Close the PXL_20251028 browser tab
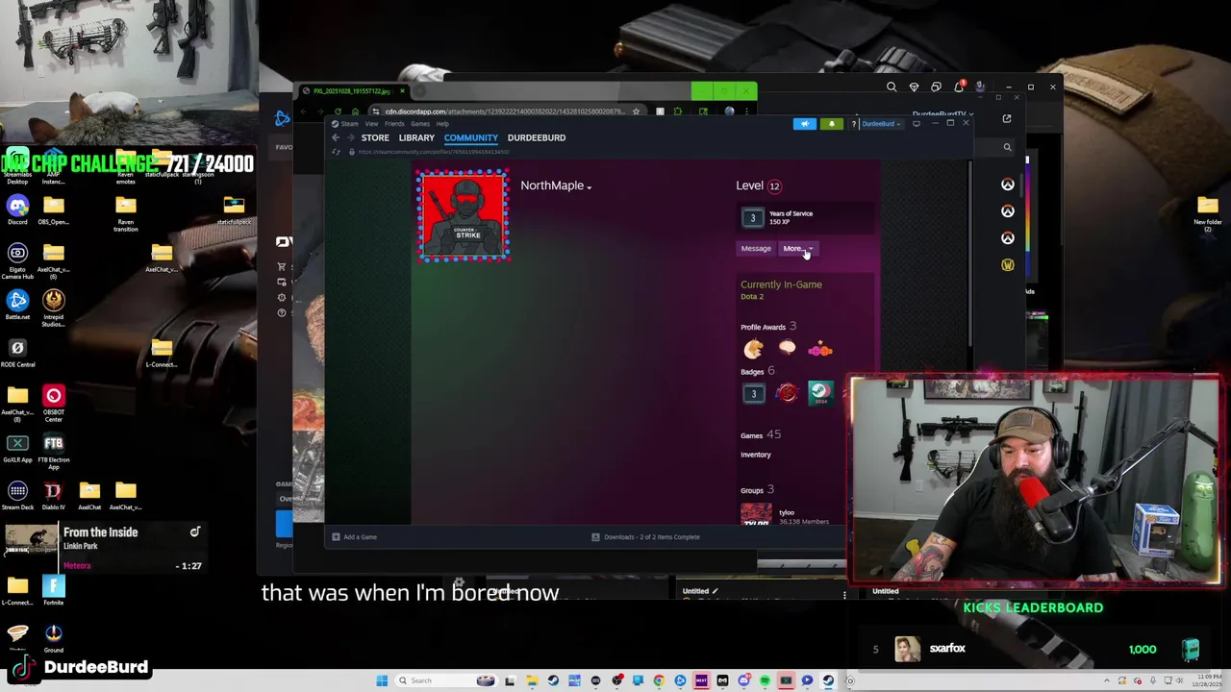Viewport: 1231px width, 692px height. (402, 91)
